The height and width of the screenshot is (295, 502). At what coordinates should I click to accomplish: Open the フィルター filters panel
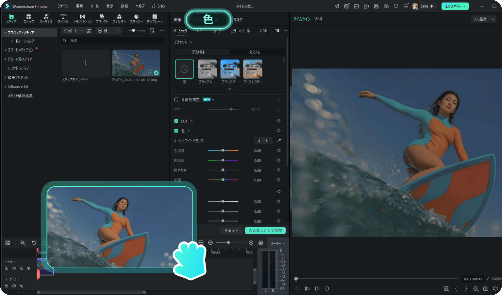coord(119,19)
